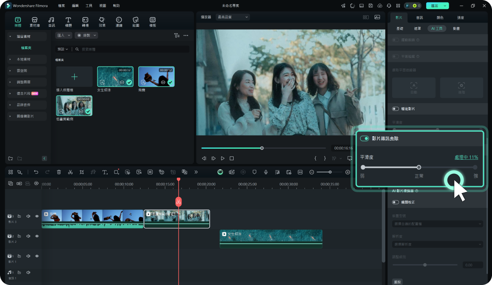Click the 導入媒體檔 import media plus tile
The height and width of the screenshot is (285, 492).
74,77
